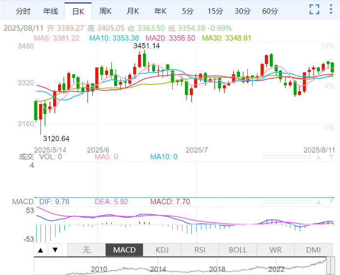Image resolution: width=340 pixels, height=275 pixels.
Task: Show the 5分 minute chart
Action: point(187,11)
